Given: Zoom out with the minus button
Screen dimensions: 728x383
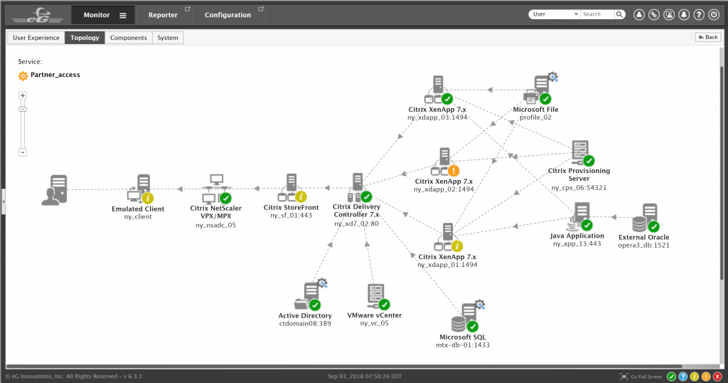Looking at the screenshot, I should (x=22, y=152).
